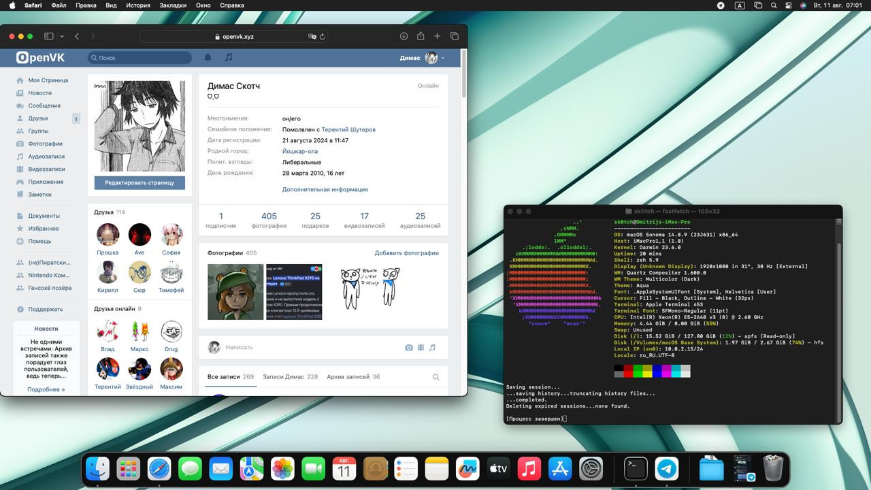Open Spotlight search in the menu bar
The height and width of the screenshot is (490, 871).
774,5
